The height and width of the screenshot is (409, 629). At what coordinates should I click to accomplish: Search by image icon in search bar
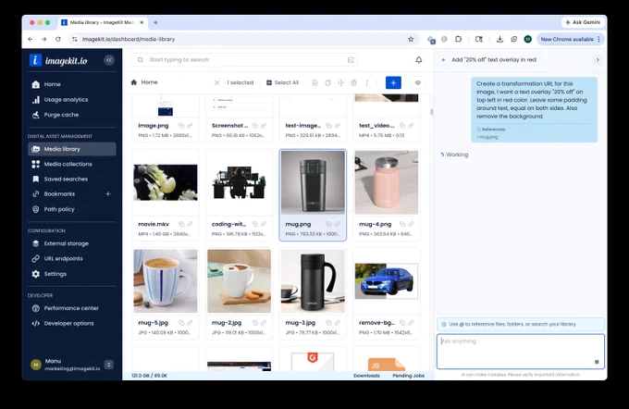[351, 60]
